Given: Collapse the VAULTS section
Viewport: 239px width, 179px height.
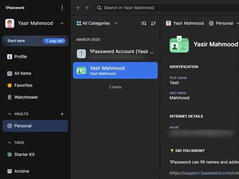Looking at the screenshot, I should (10, 114).
